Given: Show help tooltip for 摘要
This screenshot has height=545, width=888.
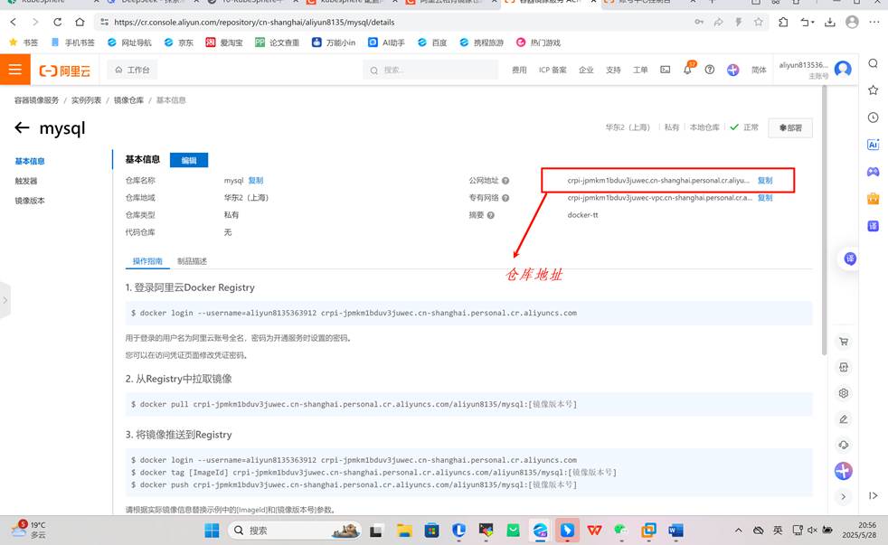Looking at the screenshot, I should click(491, 215).
